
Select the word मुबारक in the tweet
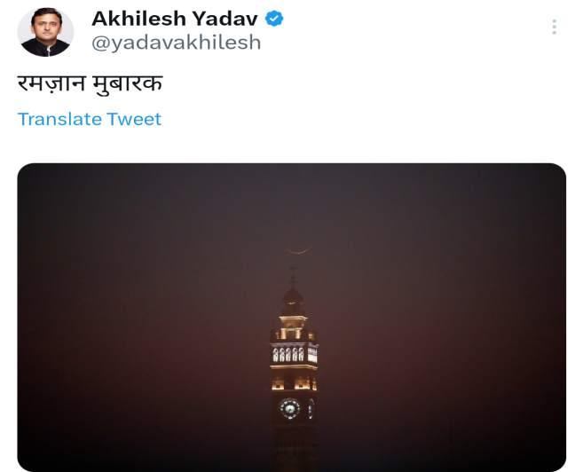point(127,83)
